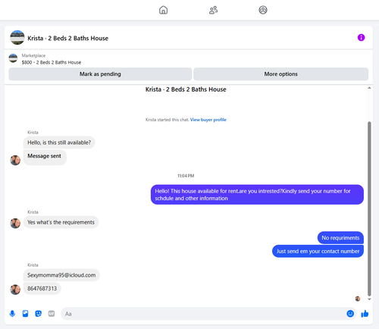Viewport: 379px width, 329px height.
Task: Click the '$800 - 2 Beds 2 Baths House' listing text
Action: pos(52,62)
